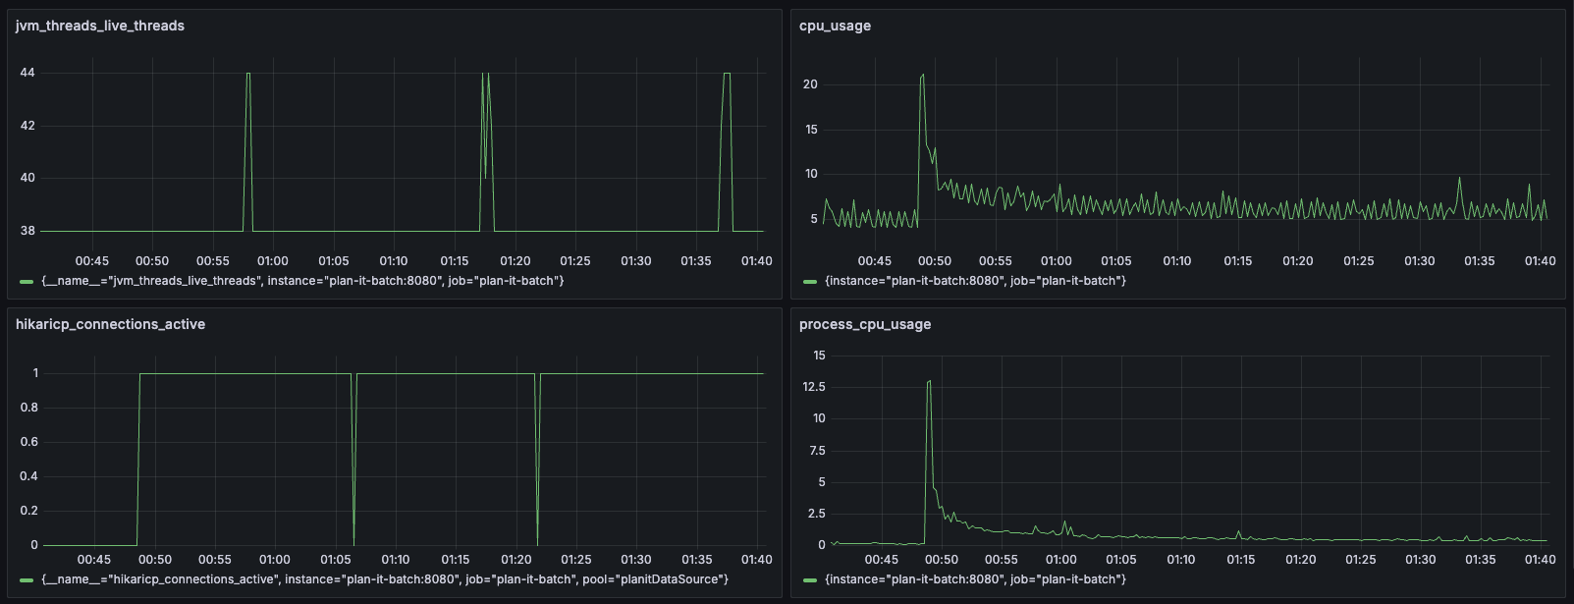Toggle the cpu_usage legend series label
Screen dimensions: 1574x604
coord(975,282)
